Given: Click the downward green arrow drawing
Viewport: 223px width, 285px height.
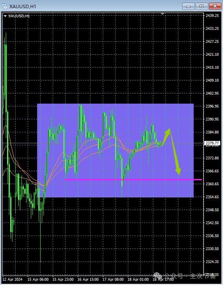Looking at the screenshot, I should click(175, 152).
